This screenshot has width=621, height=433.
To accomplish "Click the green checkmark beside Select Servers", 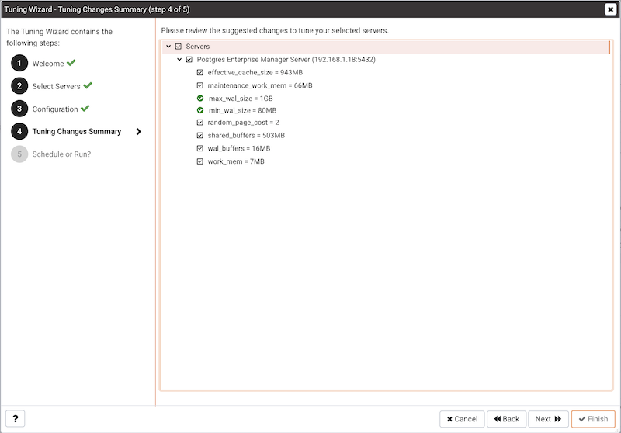I will [x=88, y=85].
